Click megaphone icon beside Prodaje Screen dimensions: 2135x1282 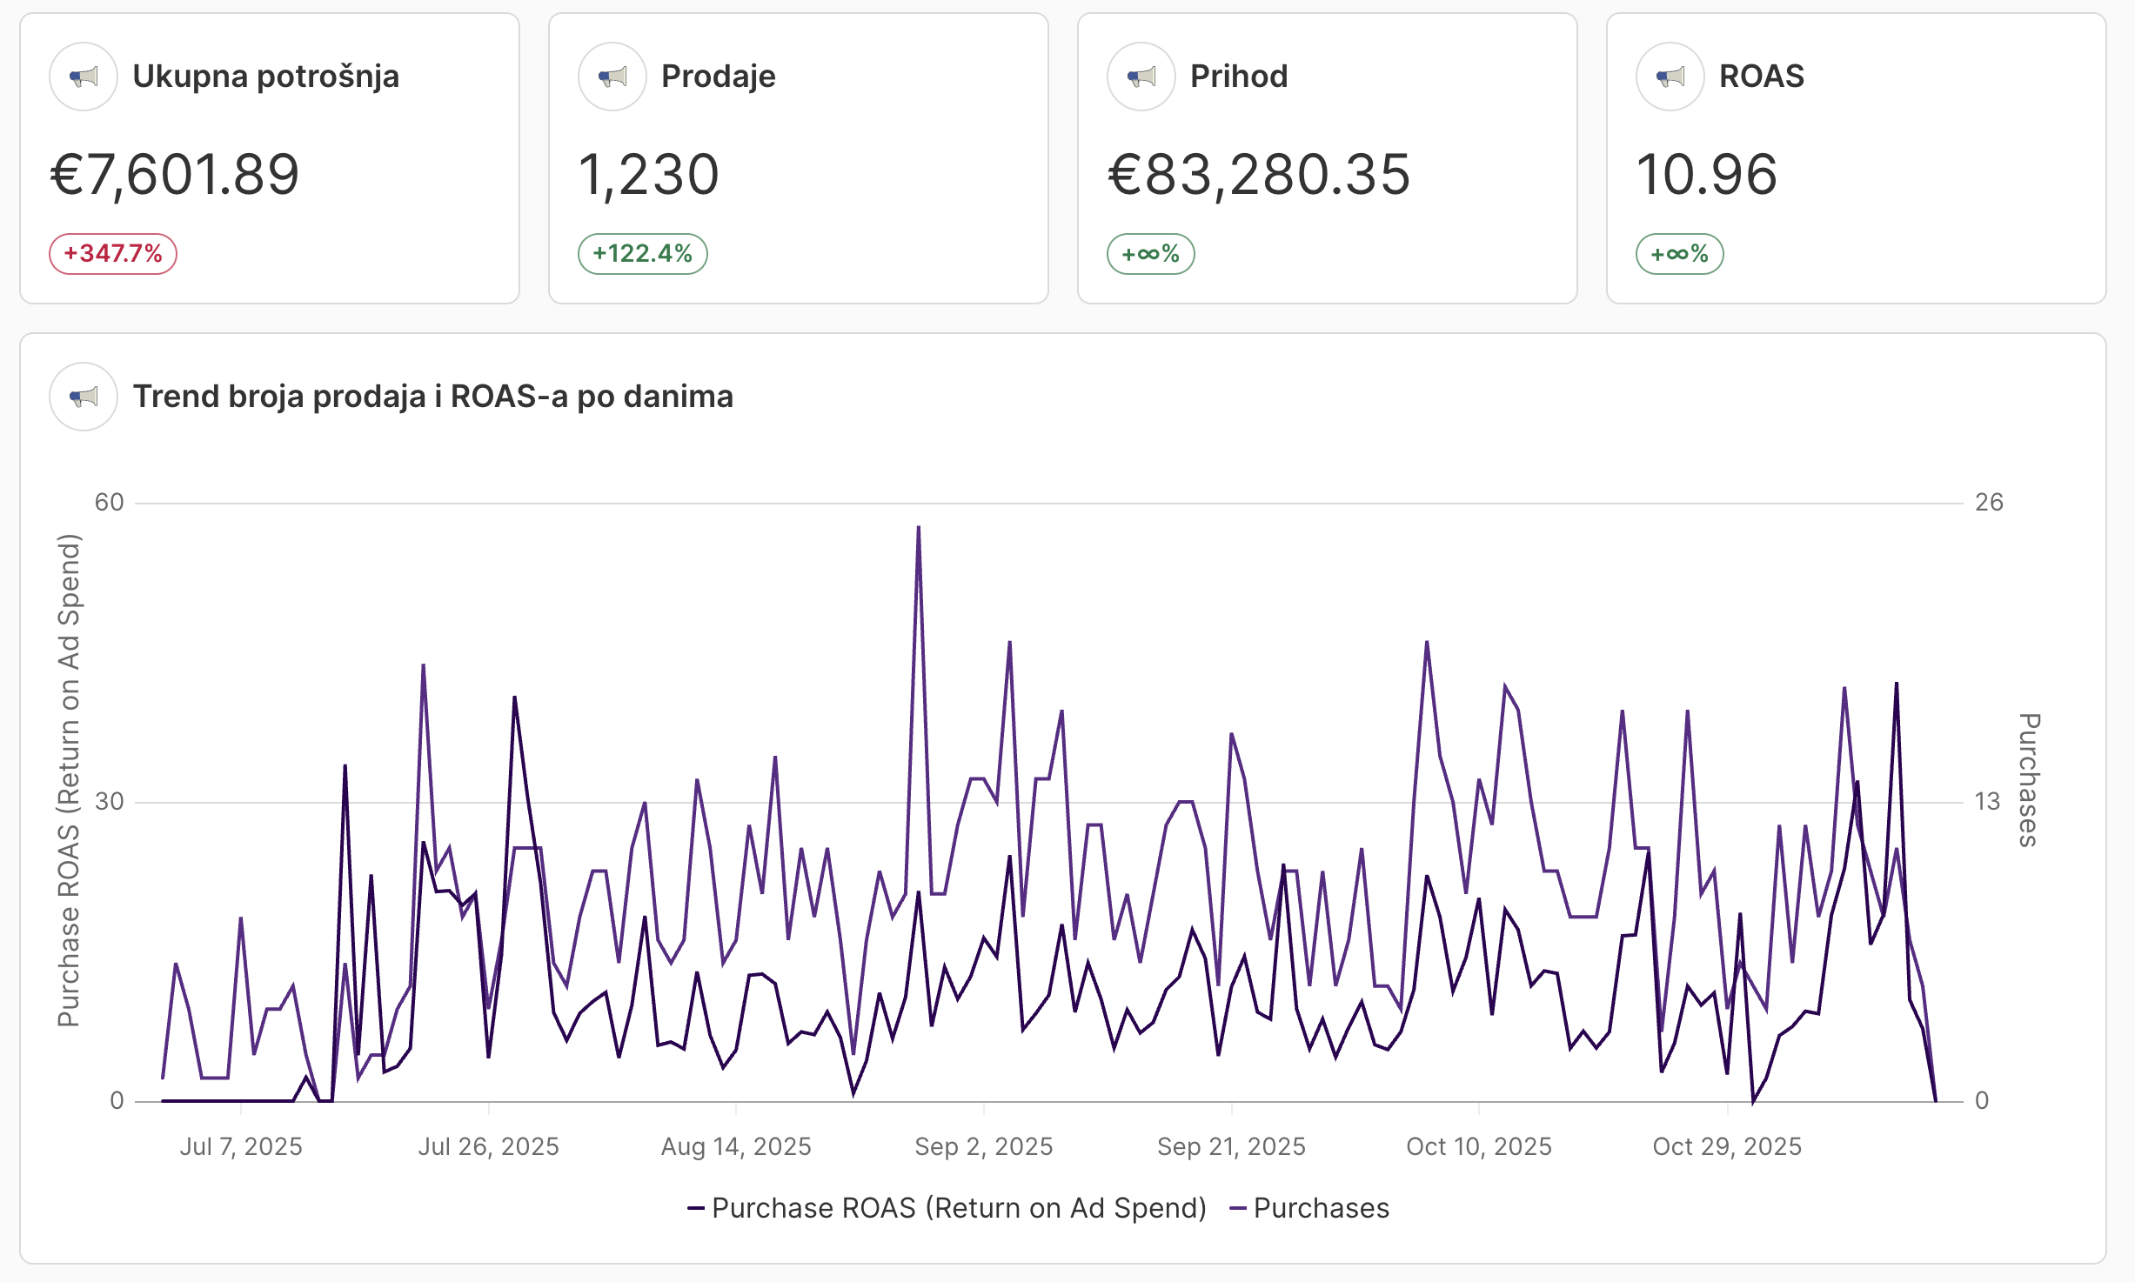point(612,77)
